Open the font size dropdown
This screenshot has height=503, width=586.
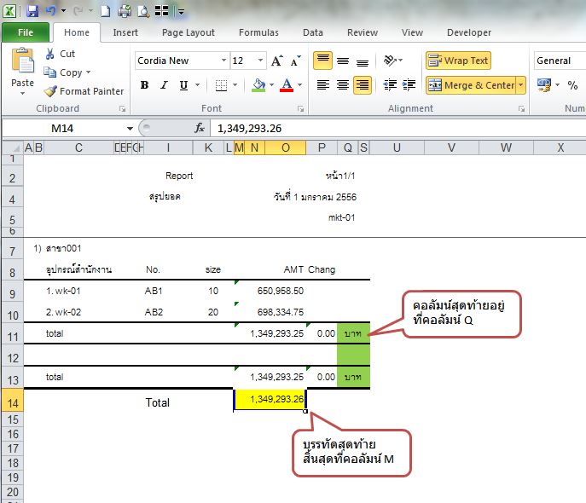(x=259, y=61)
